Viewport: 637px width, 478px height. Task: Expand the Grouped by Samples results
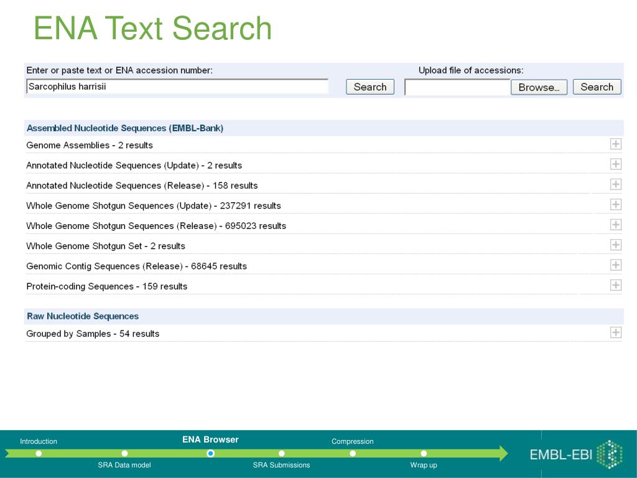point(615,332)
